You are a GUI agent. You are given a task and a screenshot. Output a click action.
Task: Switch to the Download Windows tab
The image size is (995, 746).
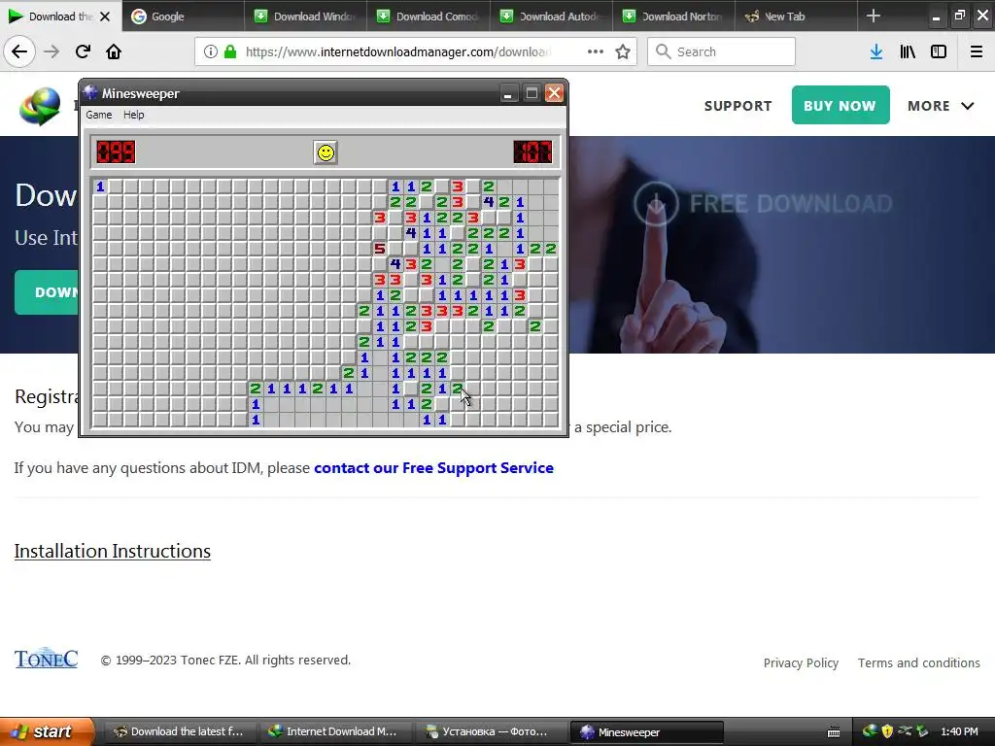click(x=304, y=17)
